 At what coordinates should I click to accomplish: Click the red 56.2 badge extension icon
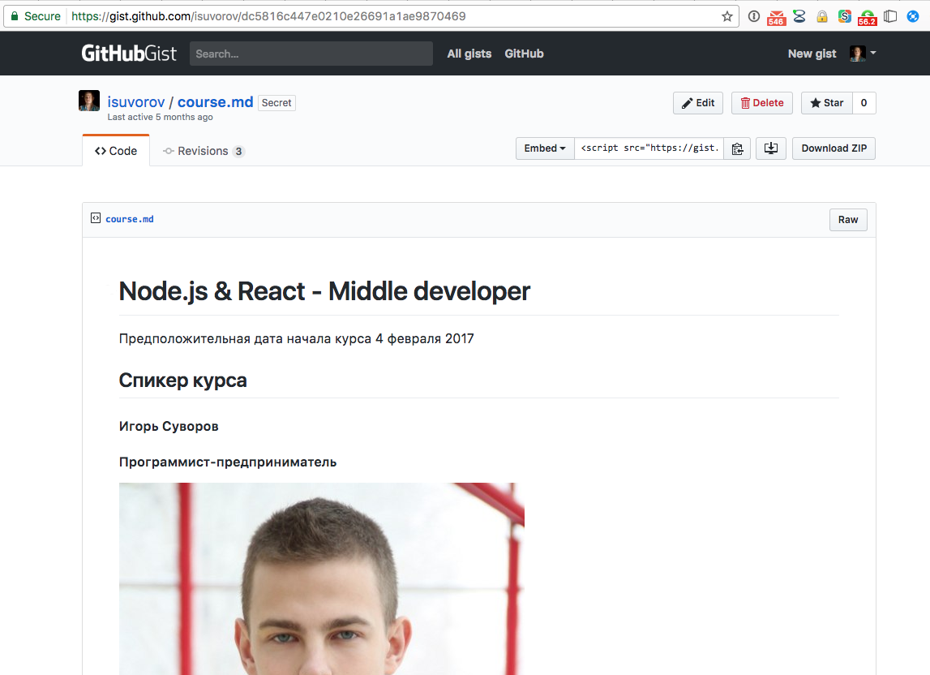(867, 17)
